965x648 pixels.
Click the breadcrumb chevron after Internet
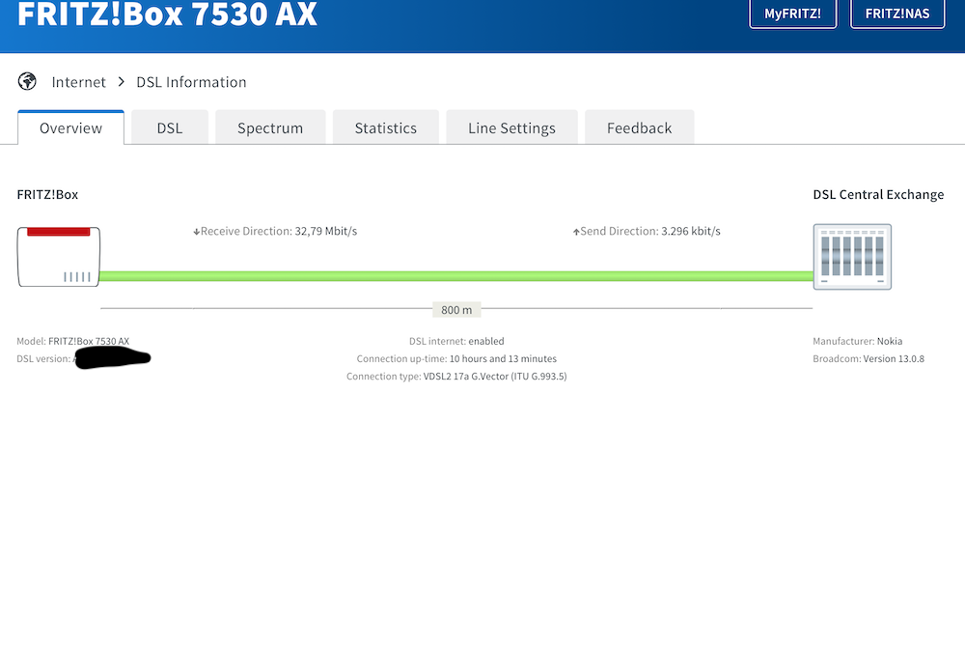coord(122,81)
